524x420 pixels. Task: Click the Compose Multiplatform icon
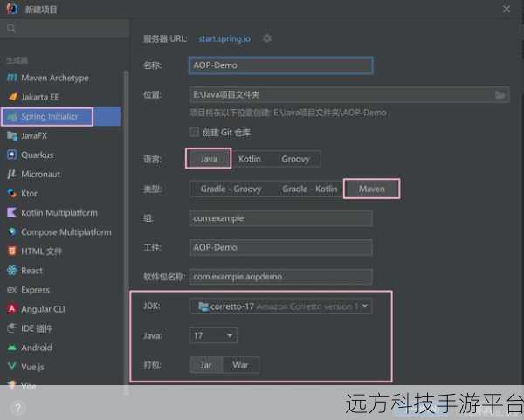coord(12,231)
